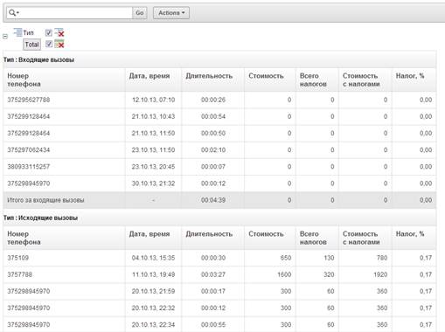This screenshot has height=332, width=445.
Task: Click Стоимость с налогами header in Исходящие вызовы table
Action: (361, 238)
